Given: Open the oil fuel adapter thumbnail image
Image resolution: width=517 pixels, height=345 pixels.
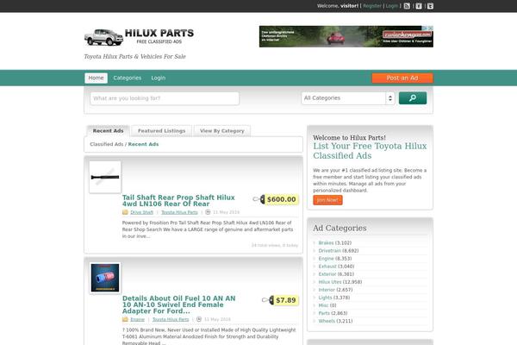Looking at the screenshot, I should point(105,278).
